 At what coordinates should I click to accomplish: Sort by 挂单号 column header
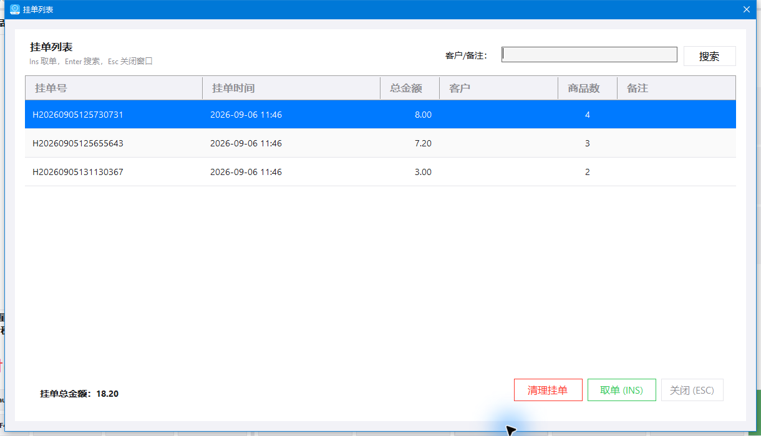[114, 88]
